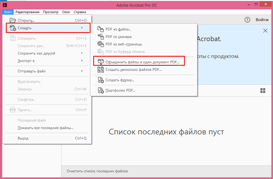Viewport: 273px width, 179px height.
Task: Select Показать все последние файлы...
Action: click(x=47, y=128)
